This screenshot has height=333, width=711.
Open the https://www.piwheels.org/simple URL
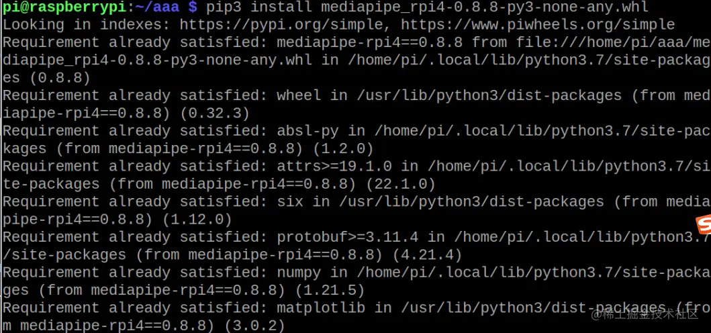click(x=538, y=24)
